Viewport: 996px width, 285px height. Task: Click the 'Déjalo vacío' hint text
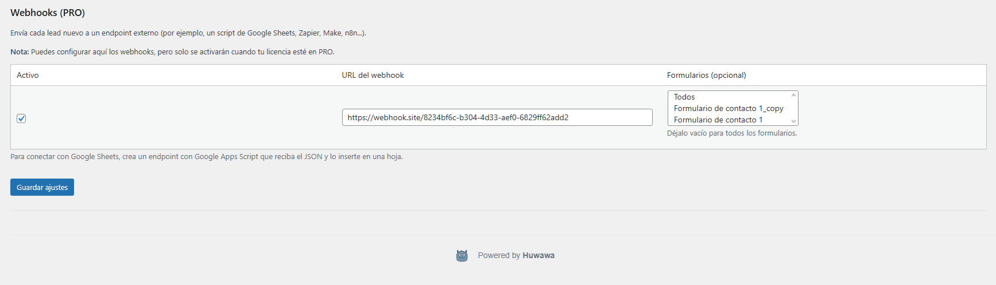pos(731,133)
